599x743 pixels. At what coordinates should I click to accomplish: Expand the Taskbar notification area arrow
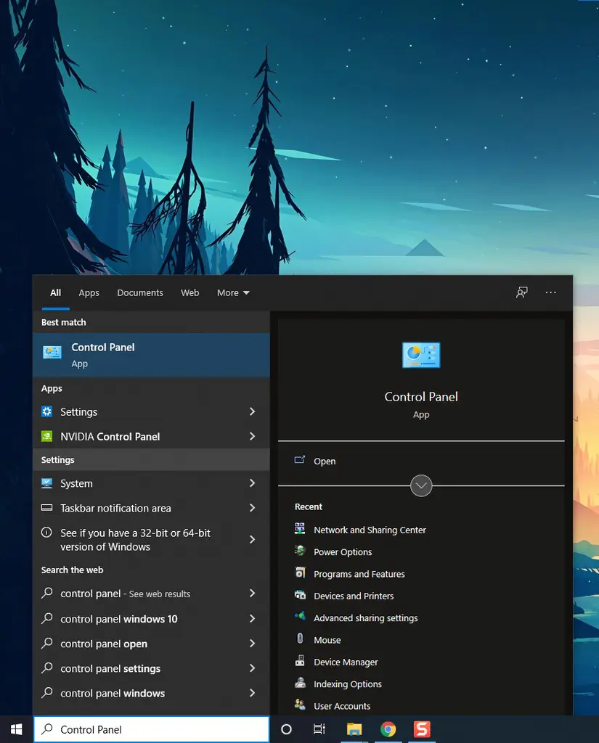(253, 508)
